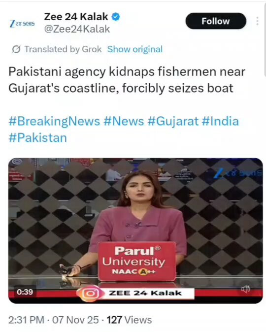Toggle the video sound with the speaker icon
The image size is (266, 332).
click(245, 289)
